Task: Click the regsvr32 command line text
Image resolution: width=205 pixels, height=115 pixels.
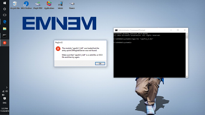Action: (133, 39)
